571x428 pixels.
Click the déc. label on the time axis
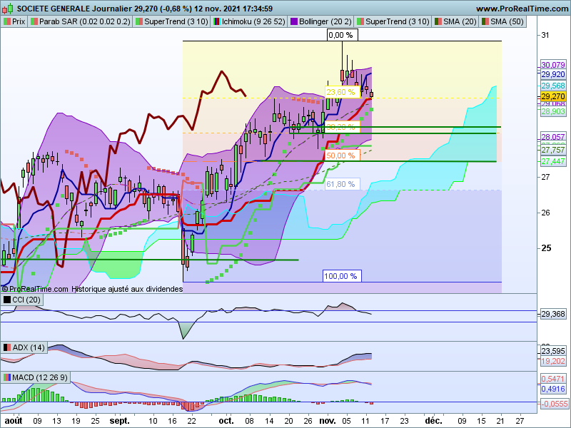tap(433, 421)
